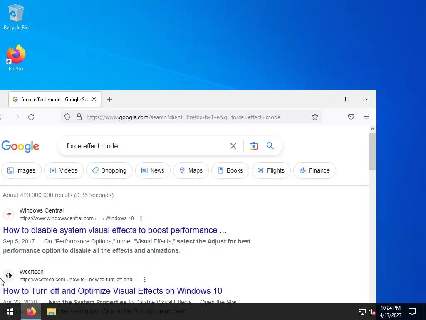Open File Explorer from the taskbar
426x320 pixels.
pyautogui.click(x=51, y=312)
